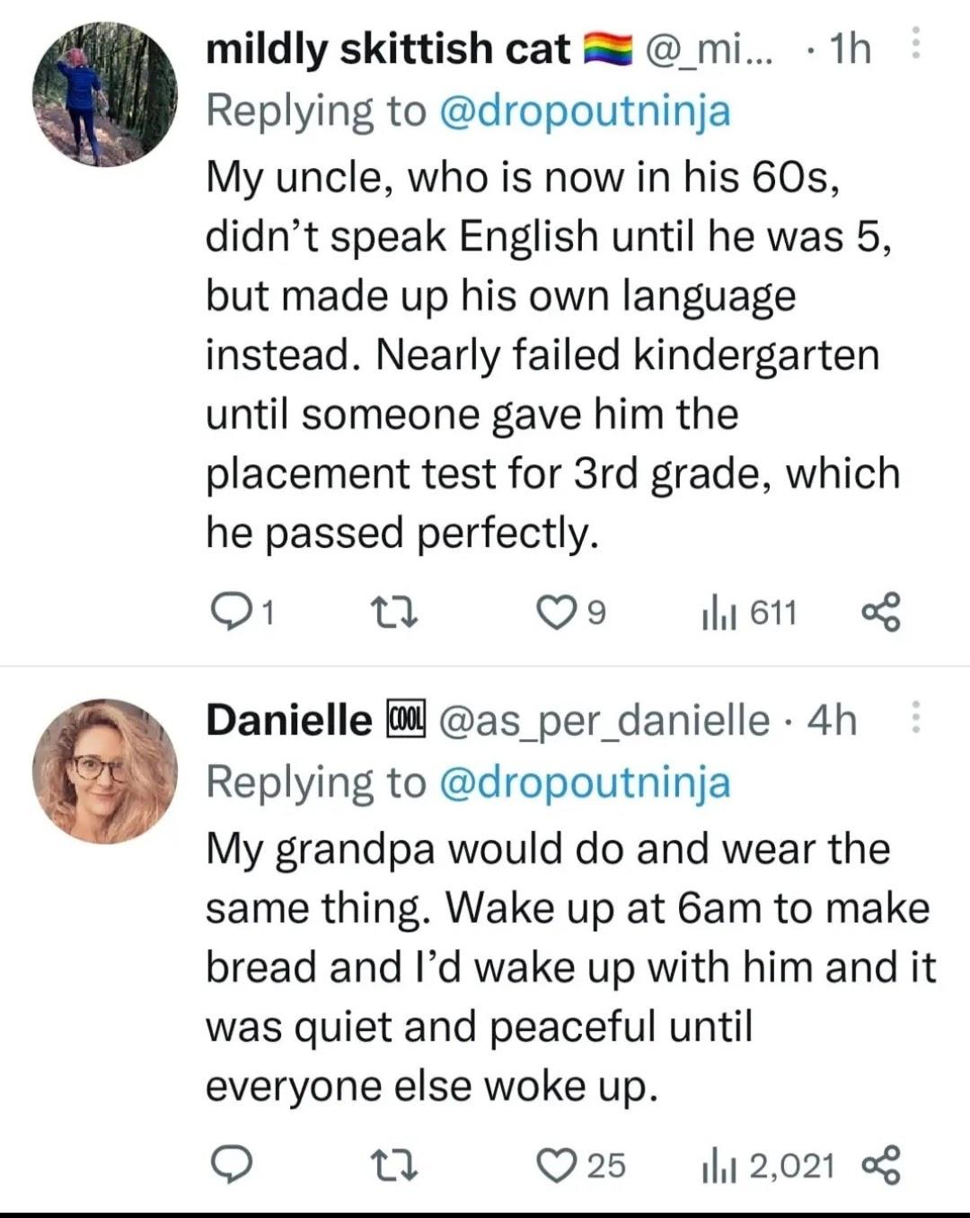The width and height of the screenshot is (970, 1218).
Task: Like the tweet with 9 likes
Action: click(x=554, y=613)
